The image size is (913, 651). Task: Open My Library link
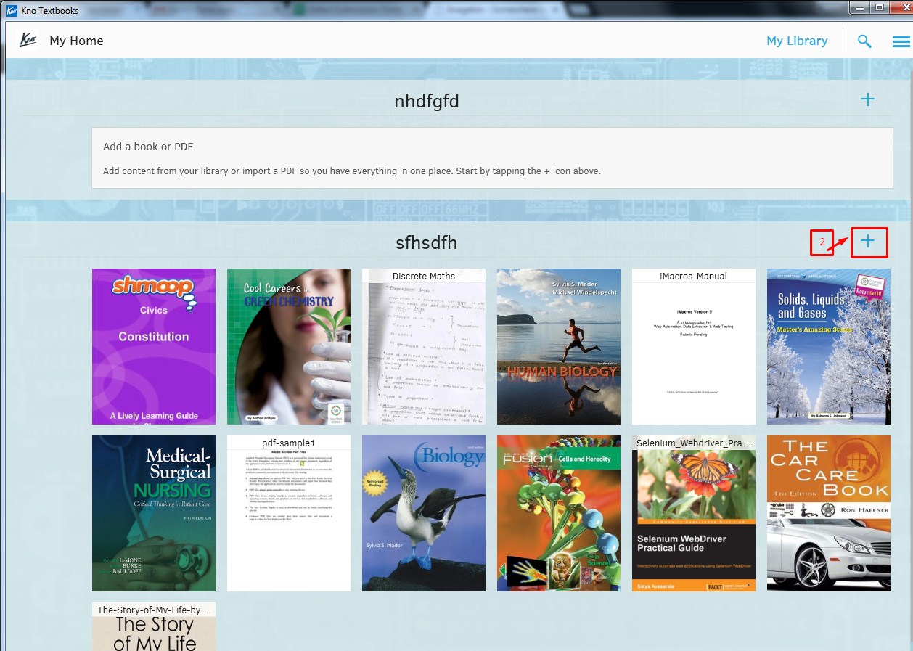(x=797, y=41)
